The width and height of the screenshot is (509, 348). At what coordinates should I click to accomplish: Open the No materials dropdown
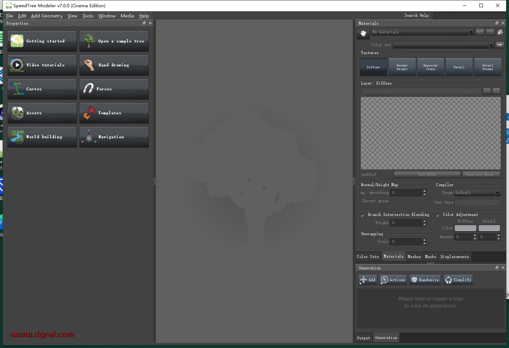[x=423, y=32]
